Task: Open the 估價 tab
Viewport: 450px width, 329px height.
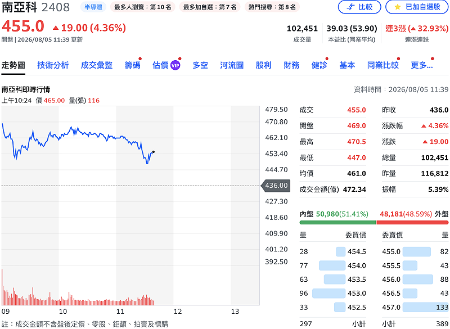Action: point(160,65)
